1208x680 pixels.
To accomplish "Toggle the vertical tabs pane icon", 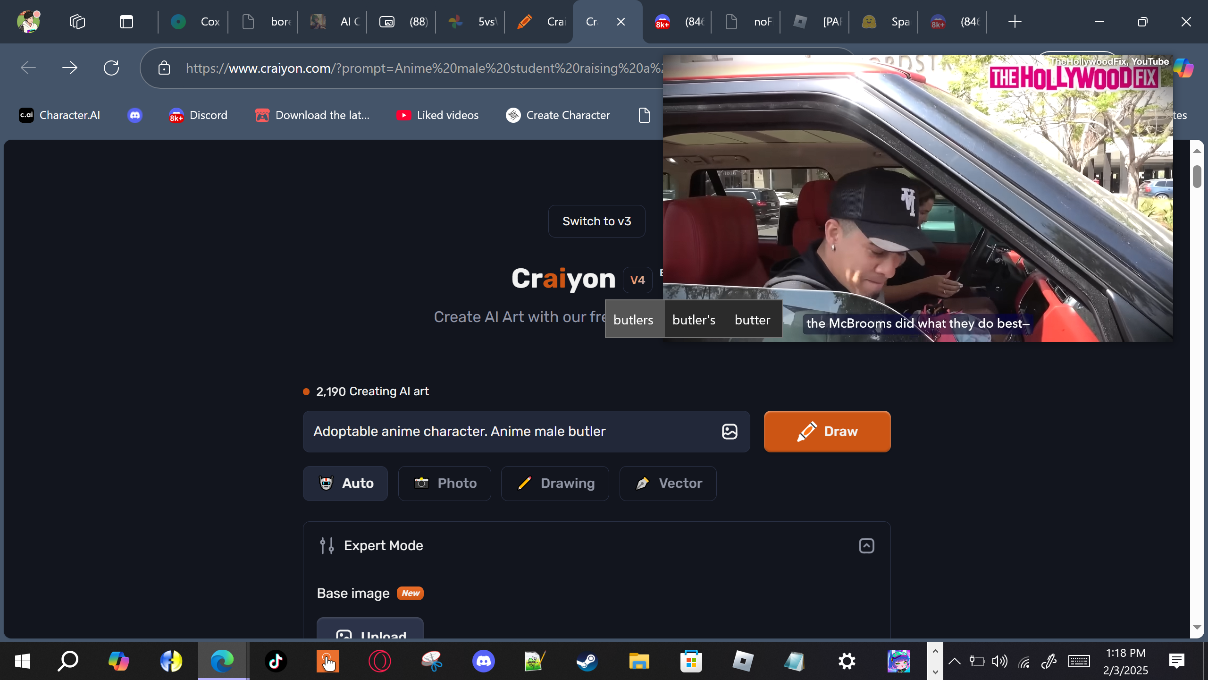I will [x=126, y=22].
